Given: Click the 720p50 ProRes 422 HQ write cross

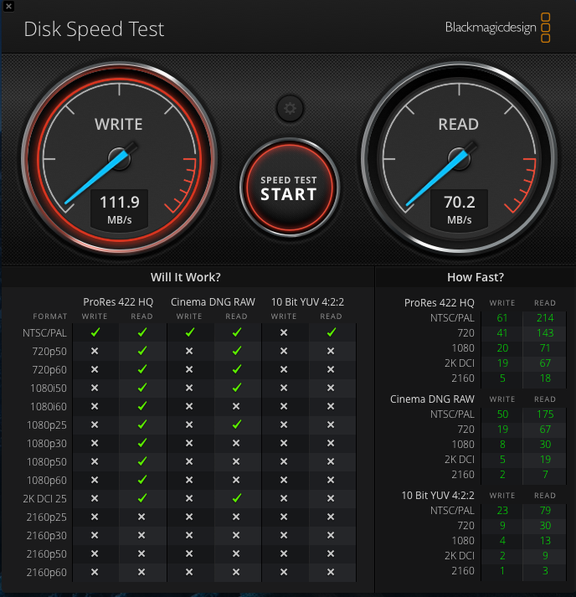Looking at the screenshot, I should click(95, 351).
